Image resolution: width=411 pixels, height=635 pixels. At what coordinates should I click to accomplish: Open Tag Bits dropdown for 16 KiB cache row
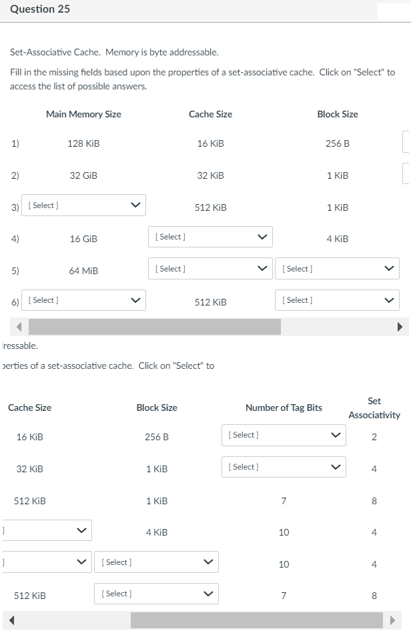284,436
